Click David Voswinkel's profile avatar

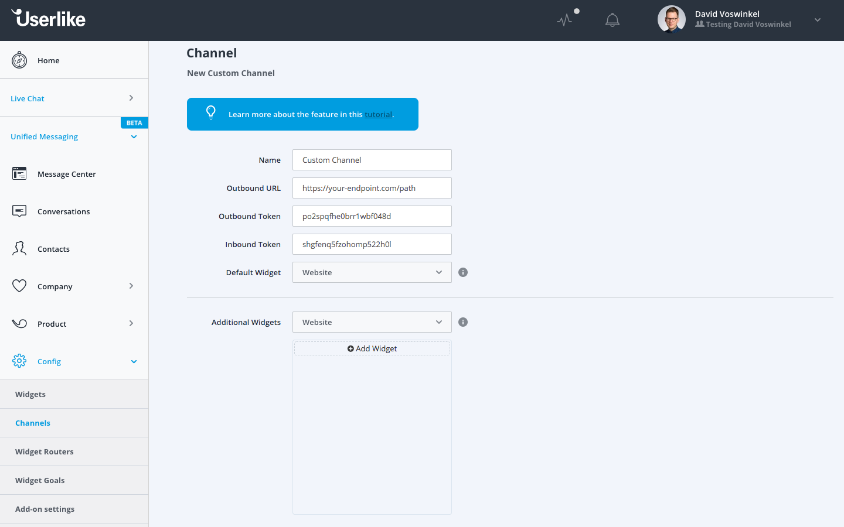[x=672, y=19]
